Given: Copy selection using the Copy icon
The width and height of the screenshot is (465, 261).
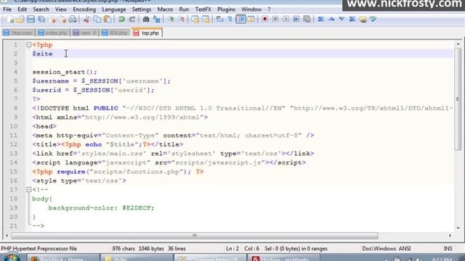Looking at the screenshot, I should (97, 20).
